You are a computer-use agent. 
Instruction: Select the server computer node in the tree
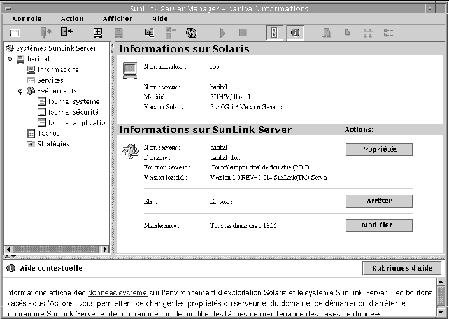(x=38, y=59)
